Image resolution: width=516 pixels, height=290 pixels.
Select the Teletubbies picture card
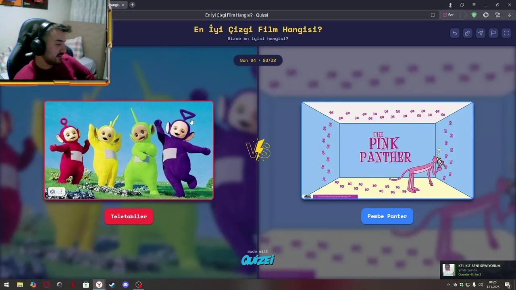coord(129,150)
